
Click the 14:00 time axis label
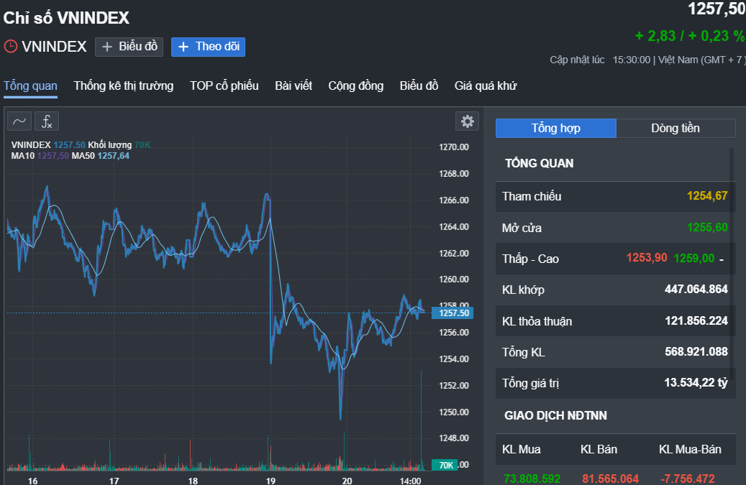pos(410,481)
